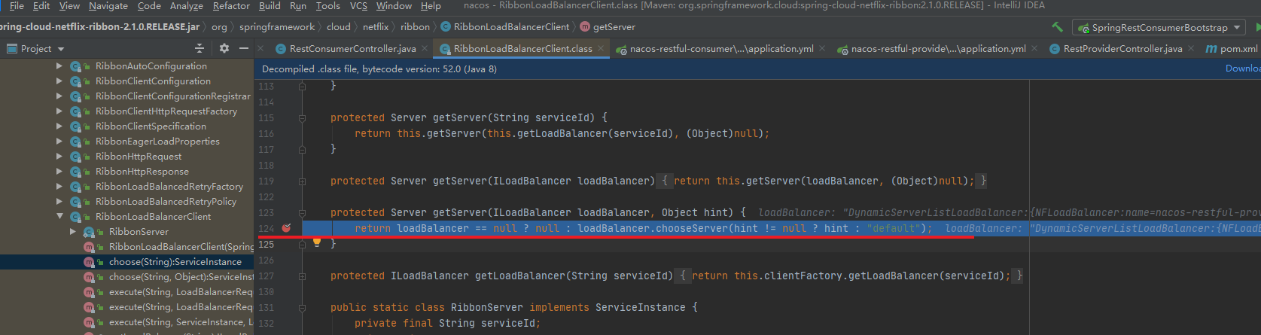This screenshot has width=1261, height=335.
Task: Open SpringRestConsumerBootstrap run configuration dropdown
Action: [1159, 27]
